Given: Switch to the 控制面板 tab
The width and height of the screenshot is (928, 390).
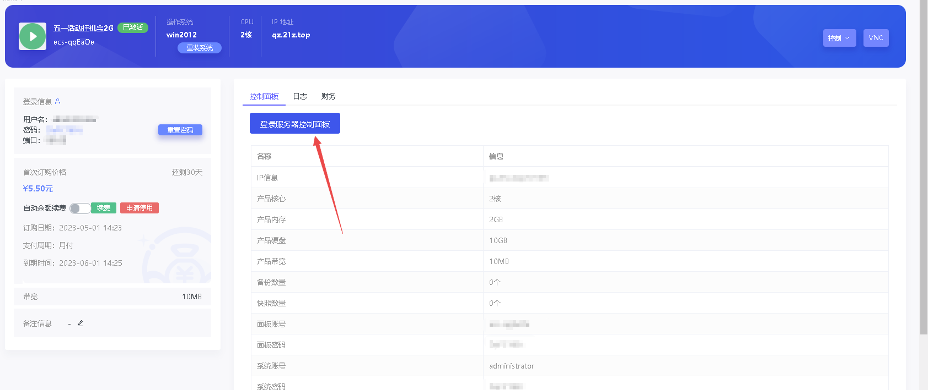Looking at the screenshot, I should tap(264, 96).
